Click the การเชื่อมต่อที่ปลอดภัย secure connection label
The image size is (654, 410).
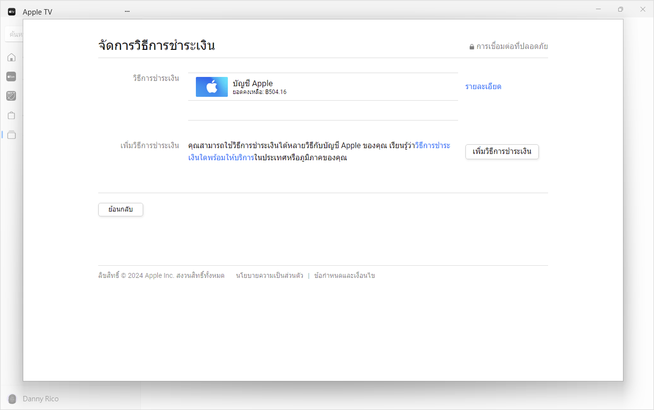point(512,46)
